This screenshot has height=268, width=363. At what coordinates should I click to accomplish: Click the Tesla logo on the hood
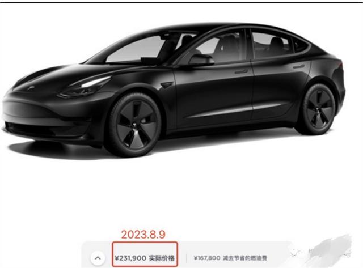click(31, 88)
